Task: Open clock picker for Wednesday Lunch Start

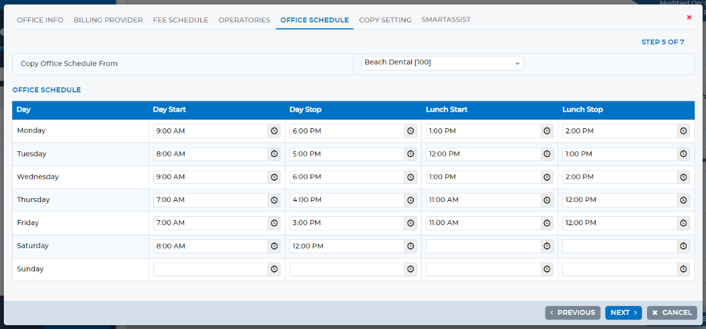Action: click(547, 178)
